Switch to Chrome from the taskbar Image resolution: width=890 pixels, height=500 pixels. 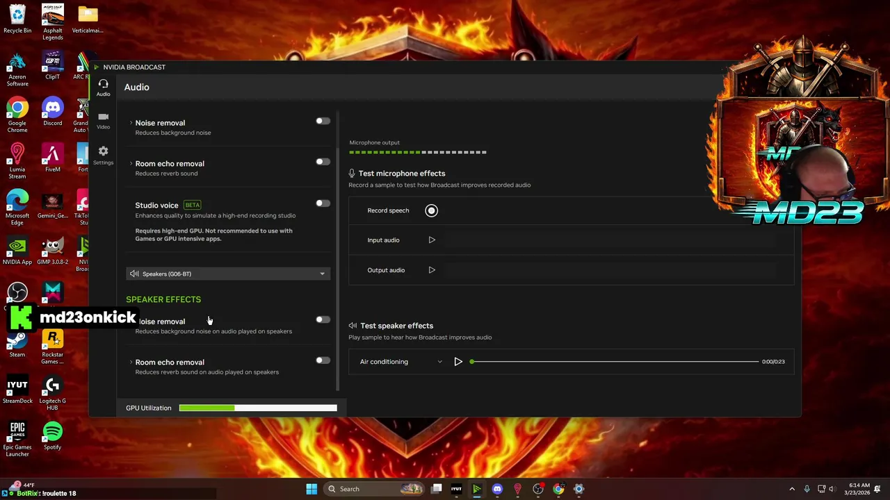[558, 489]
